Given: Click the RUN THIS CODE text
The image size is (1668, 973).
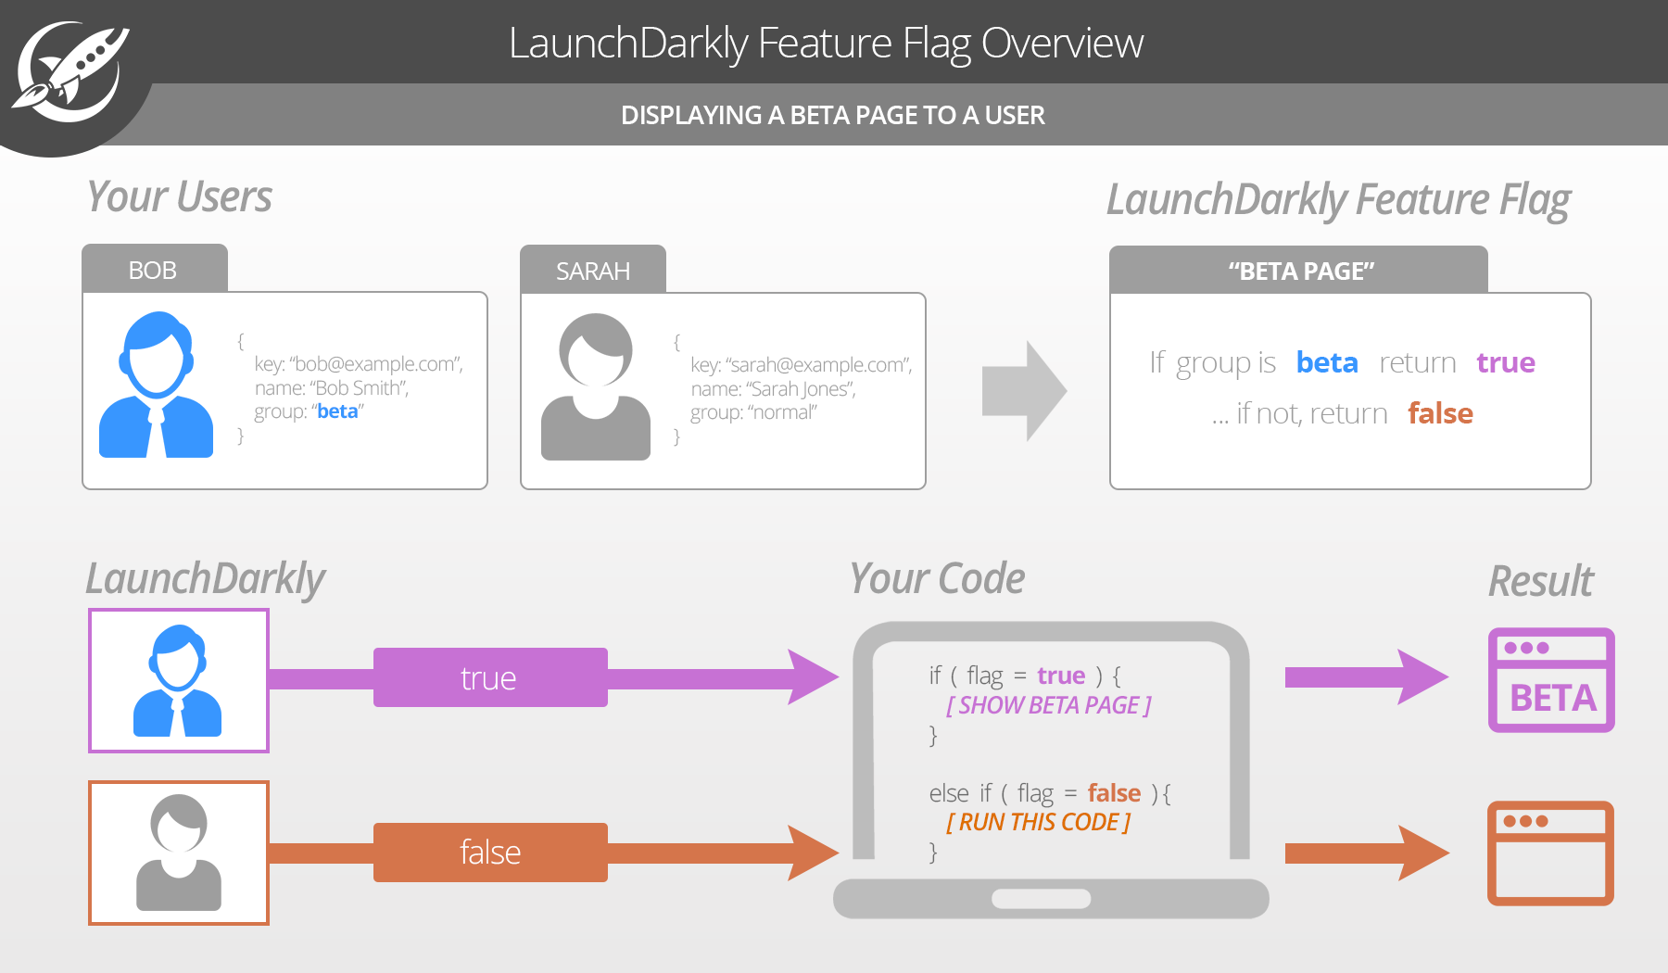Looking at the screenshot, I should [1039, 821].
